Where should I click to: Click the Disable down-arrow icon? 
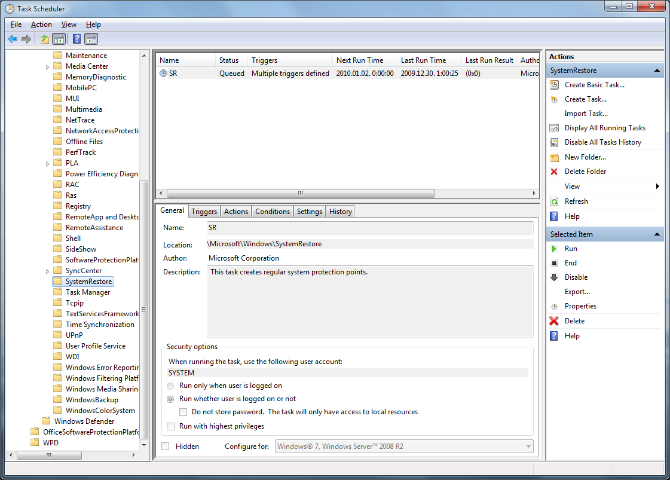click(554, 277)
